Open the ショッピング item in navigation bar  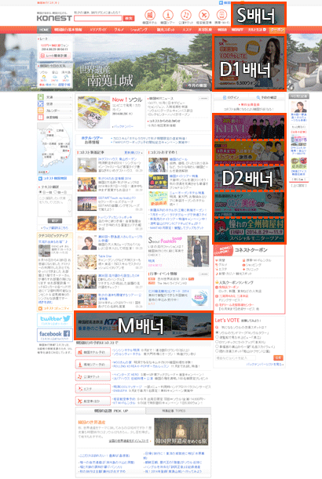(x=139, y=30)
